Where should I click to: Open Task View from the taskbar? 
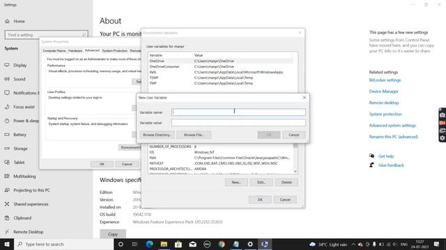pos(134,244)
